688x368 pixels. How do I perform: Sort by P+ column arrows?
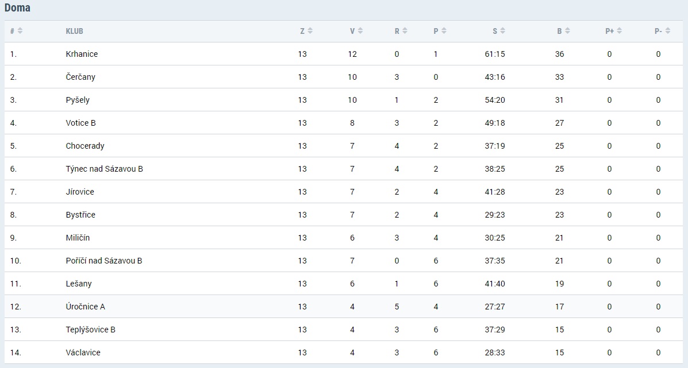620,30
